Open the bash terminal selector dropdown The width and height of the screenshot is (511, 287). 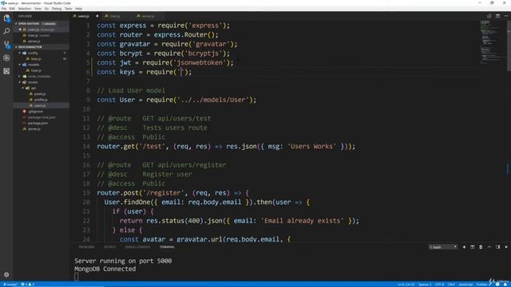click(442, 247)
